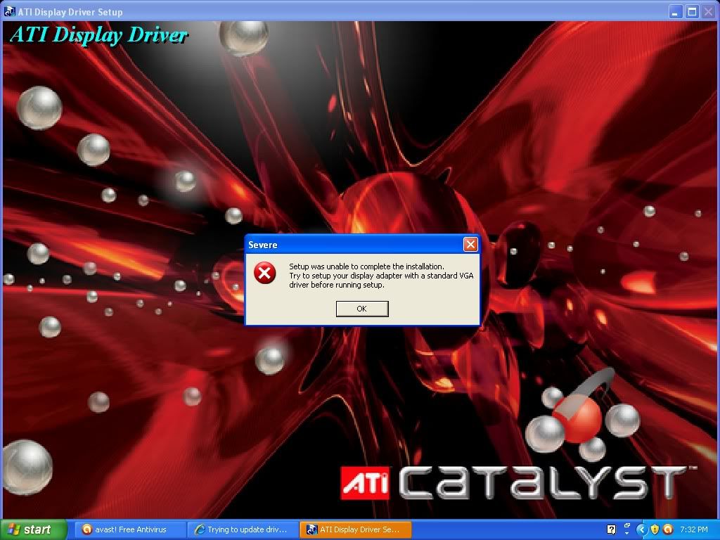Click the red error icon in the dialog
This screenshot has height=540, width=720.
(265, 274)
